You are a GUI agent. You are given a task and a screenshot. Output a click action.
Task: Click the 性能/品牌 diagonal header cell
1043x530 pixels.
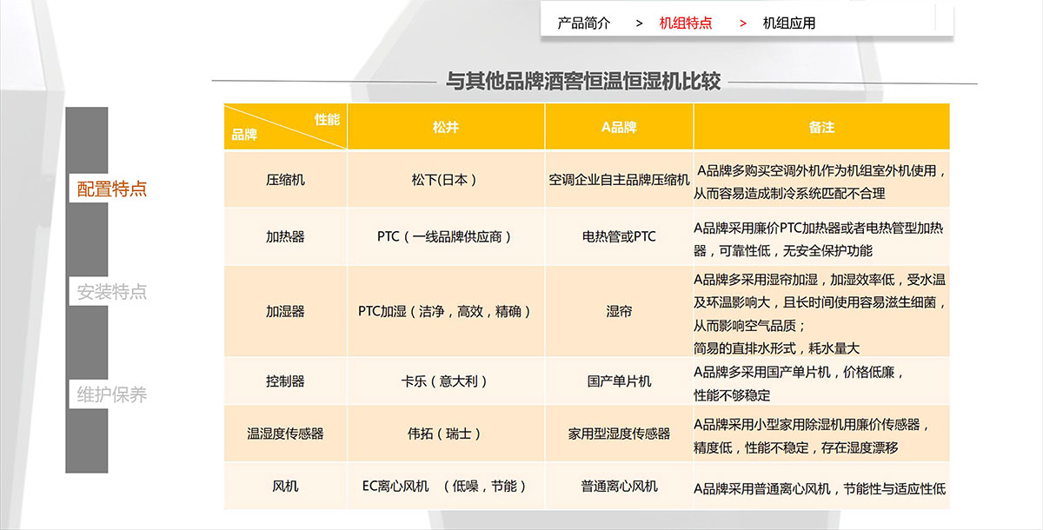click(x=285, y=127)
